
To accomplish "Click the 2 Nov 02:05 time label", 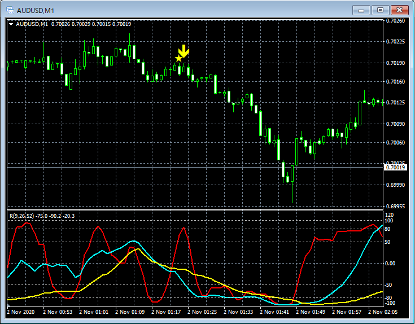I will click(382, 312).
